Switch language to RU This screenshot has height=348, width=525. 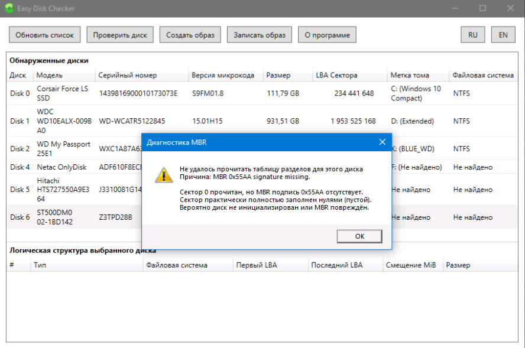click(472, 35)
